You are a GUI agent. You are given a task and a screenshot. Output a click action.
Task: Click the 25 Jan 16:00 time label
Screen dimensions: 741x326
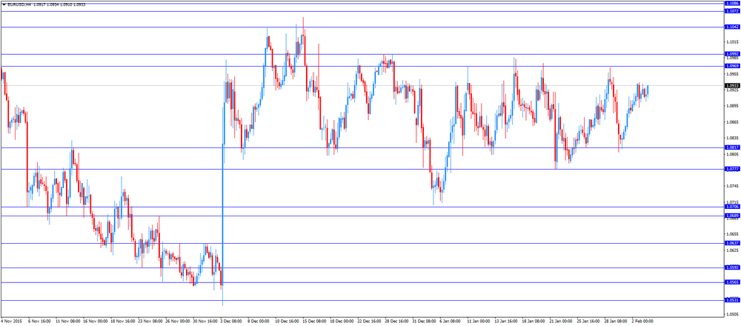point(588,322)
